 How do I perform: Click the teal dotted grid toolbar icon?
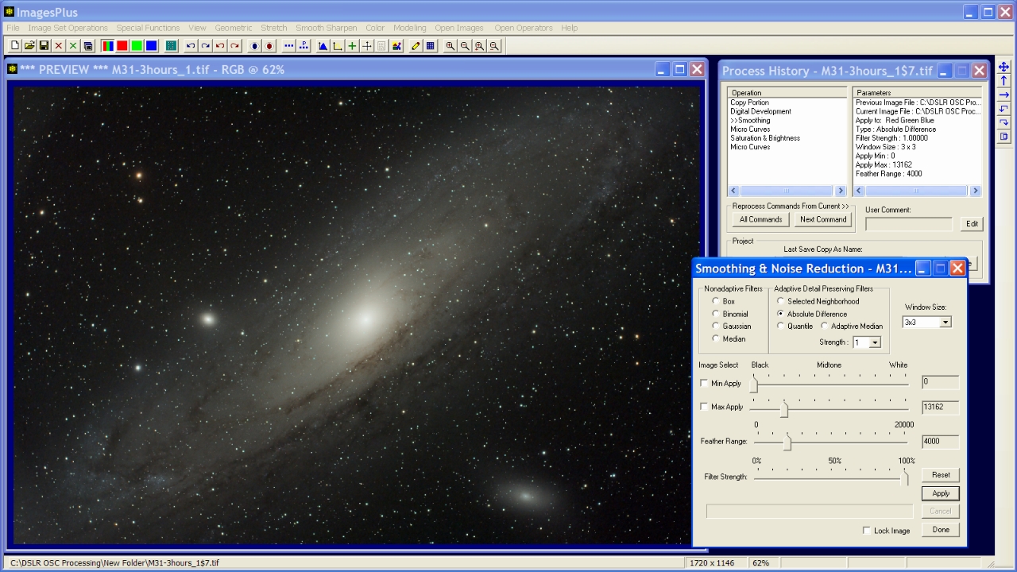tap(171, 46)
